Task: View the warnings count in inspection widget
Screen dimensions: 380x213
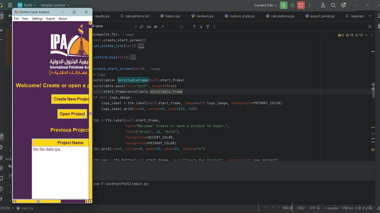Action: coord(341,35)
